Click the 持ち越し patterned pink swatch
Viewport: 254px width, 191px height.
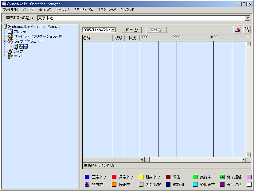click(87, 184)
